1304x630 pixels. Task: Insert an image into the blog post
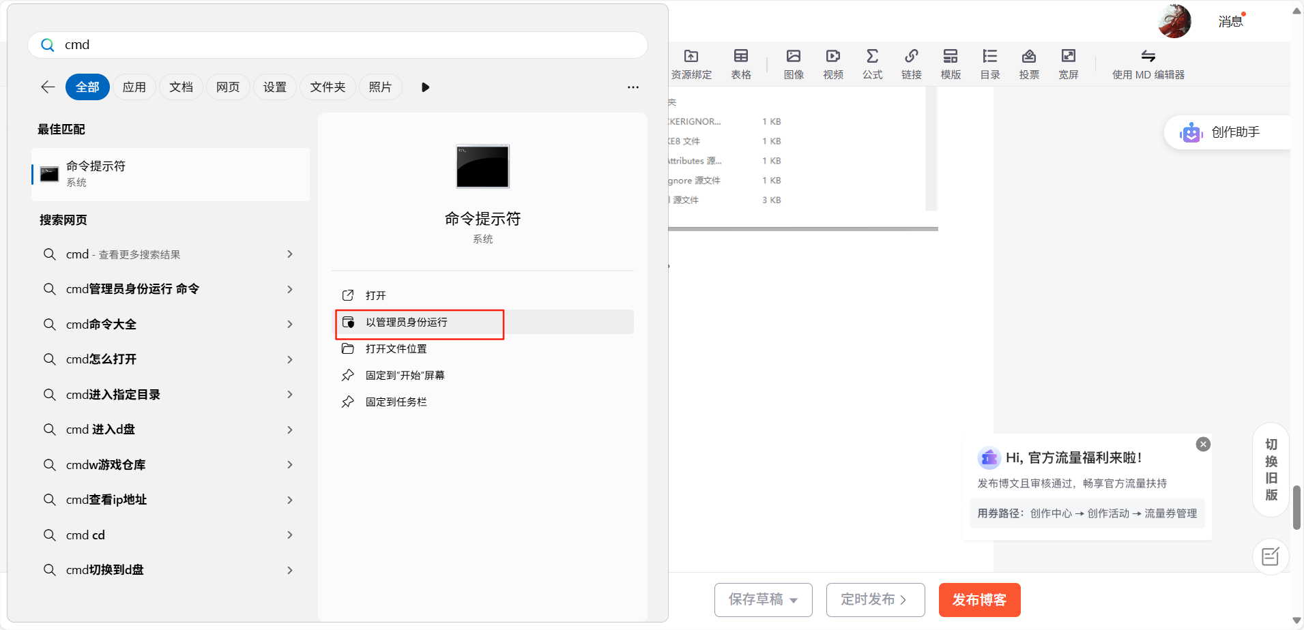(792, 63)
